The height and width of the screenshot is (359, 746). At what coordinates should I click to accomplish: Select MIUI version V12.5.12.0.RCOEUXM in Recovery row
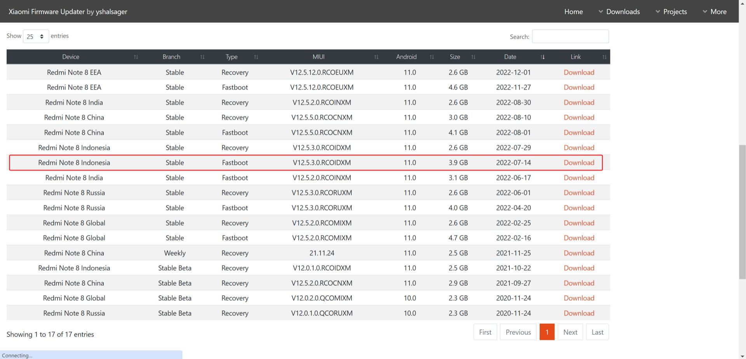click(322, 72)
